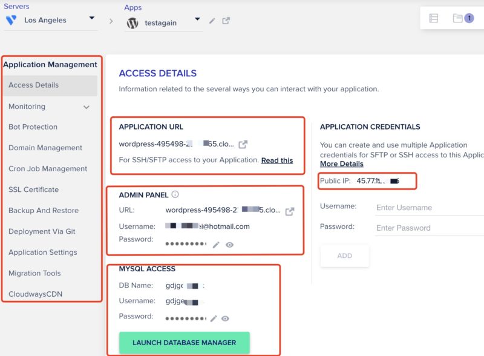Viewport: 484px width, 356px height.
Task: Go to Backup And Restore section
Action: point(44,211)
